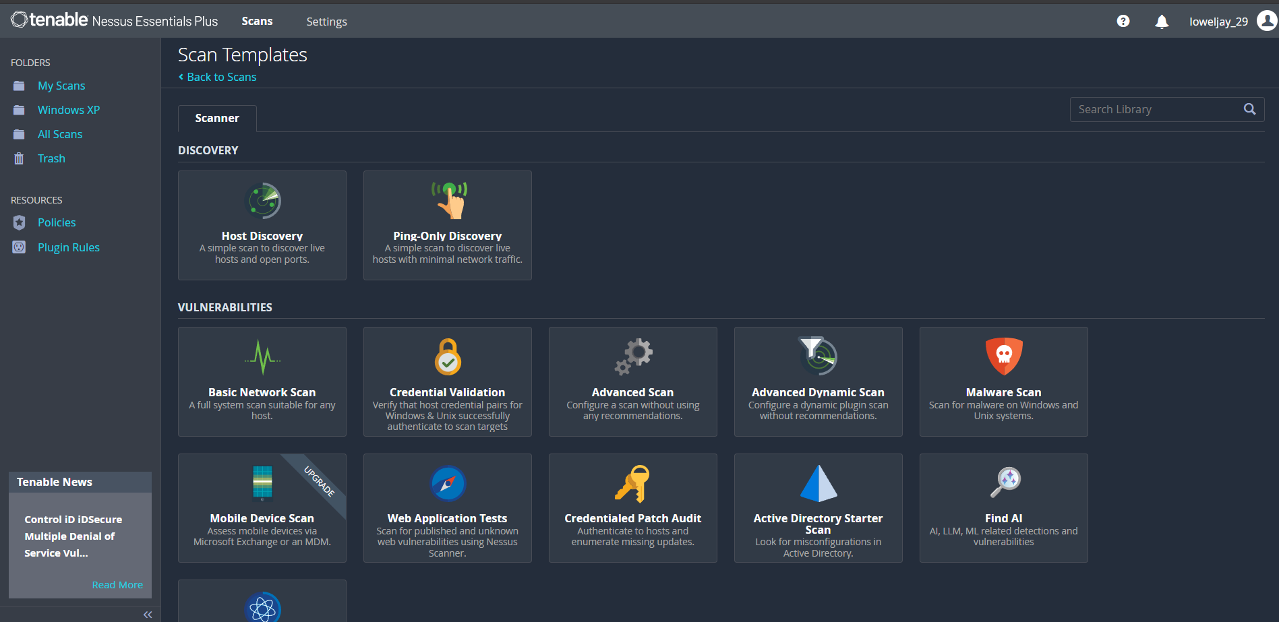Screen dimensions: 1279x622
Task: Go back to Scans
Action: [218, 77]
